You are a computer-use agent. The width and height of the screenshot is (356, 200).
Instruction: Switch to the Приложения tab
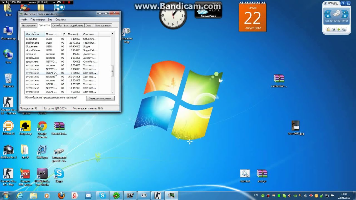[x=29, y=26]
